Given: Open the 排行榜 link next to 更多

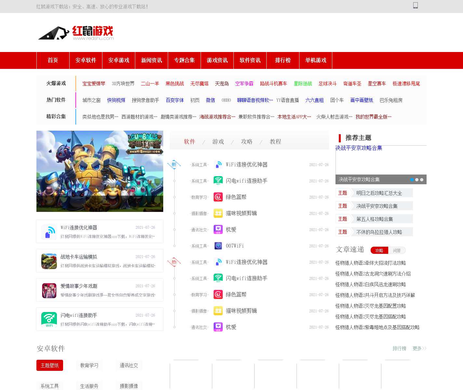Looking at the screenshot, I should (399, 348).
